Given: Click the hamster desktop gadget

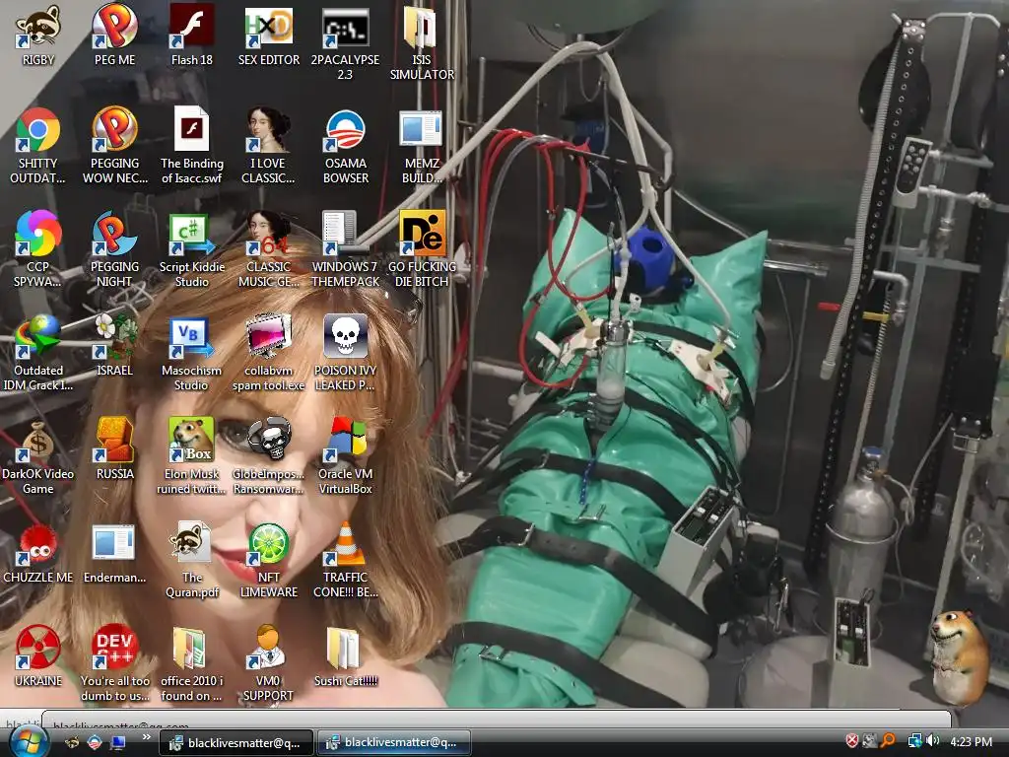Looking at the screenshot, I should coord(958,656).
